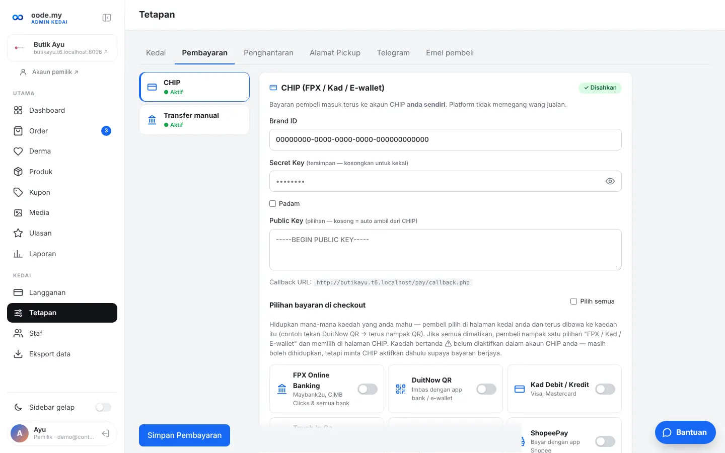Screen dimensions: 725x453
Task: Switch to Penghantaran tab
Action: coord(268,53)
